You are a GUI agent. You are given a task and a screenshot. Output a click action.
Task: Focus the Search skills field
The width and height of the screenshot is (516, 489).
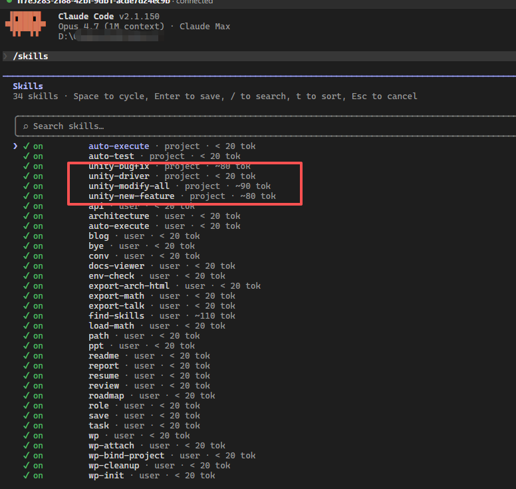pos(265,126)
